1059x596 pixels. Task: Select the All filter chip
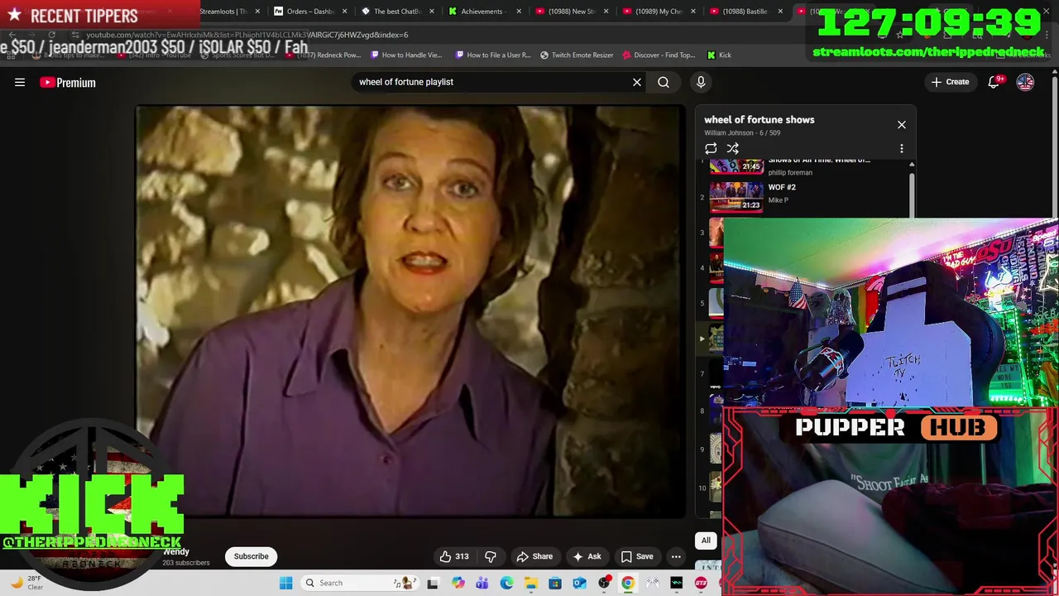pos(706,541)
